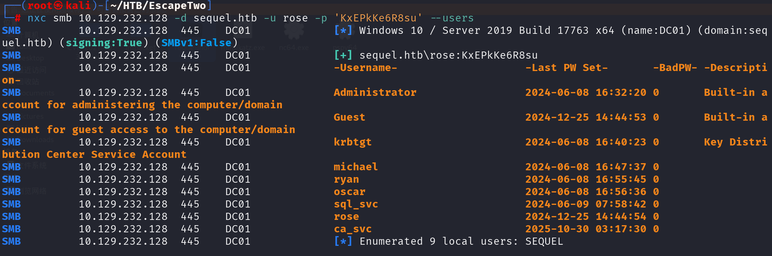This screenshot has width=772, height=256.
Task: Click the Kali skull symbol in the prompt
Action: coord(58,6)
